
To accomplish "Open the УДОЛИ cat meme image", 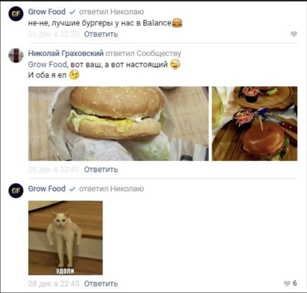I will pyautogui.click(x=66, y=238).
